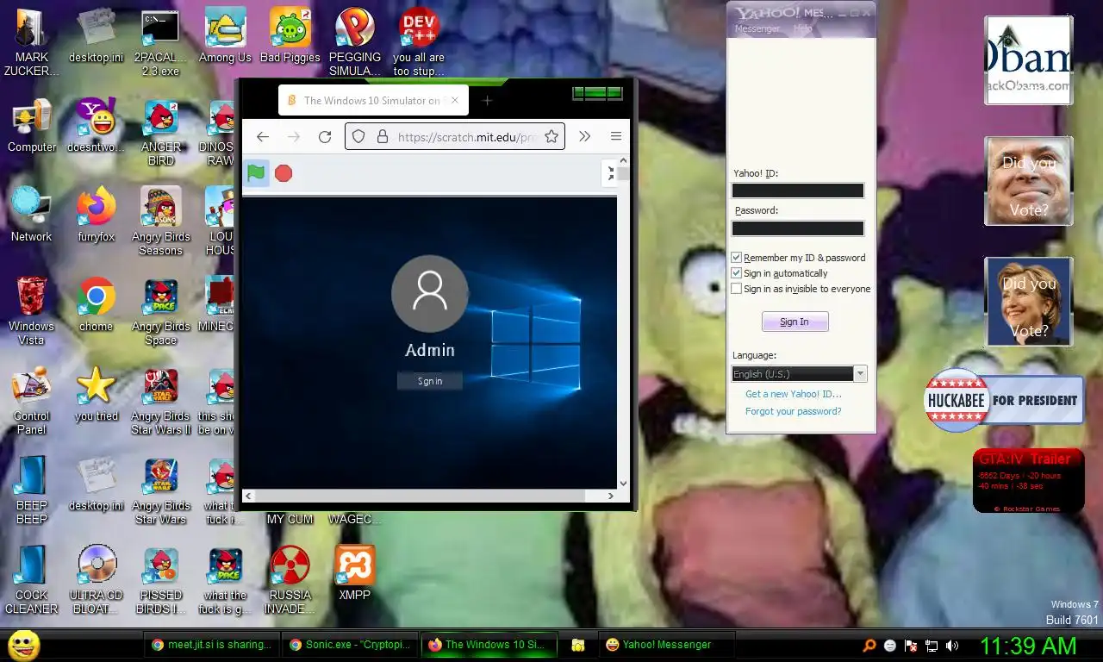This screenshot has width=1103, height=662.
Task: Select the Angry Birds Star Wars II icon
Action: pos(161,401)
